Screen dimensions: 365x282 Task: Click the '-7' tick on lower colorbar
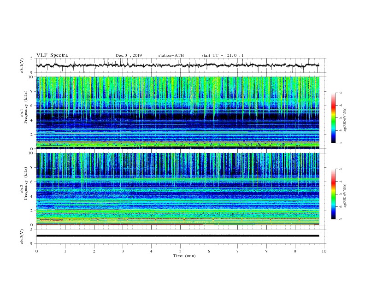tap(340, 219)
